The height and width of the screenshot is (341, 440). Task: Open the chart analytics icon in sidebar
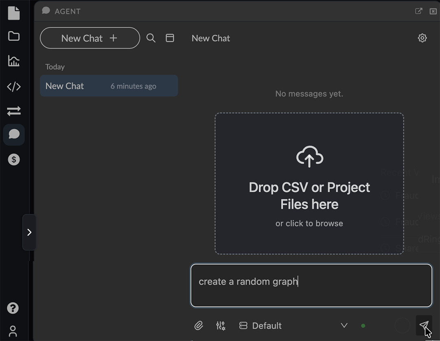point(14,61)
